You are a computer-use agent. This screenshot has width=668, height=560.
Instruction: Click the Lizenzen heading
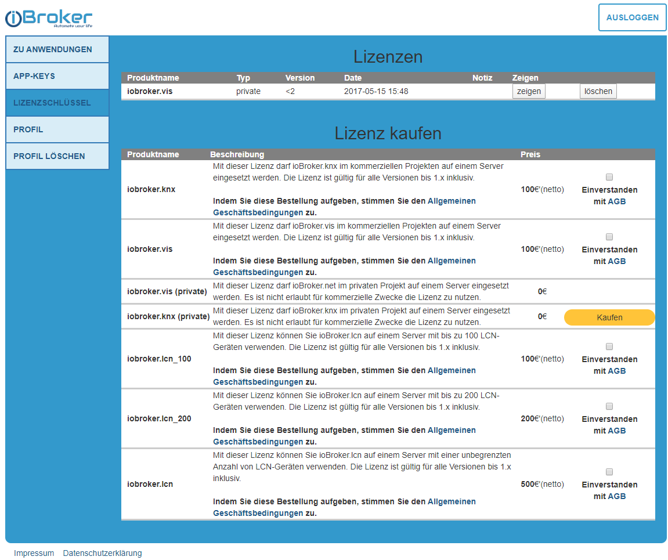(388, 57)
